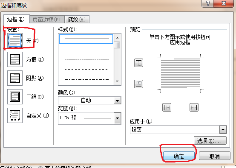Click the 确定 button
The image size is (236, 168).
tap(179, 156)
